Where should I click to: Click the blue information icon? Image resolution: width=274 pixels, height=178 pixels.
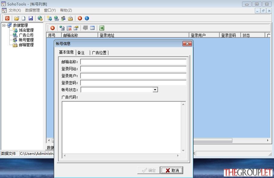(x=87, y=18)
